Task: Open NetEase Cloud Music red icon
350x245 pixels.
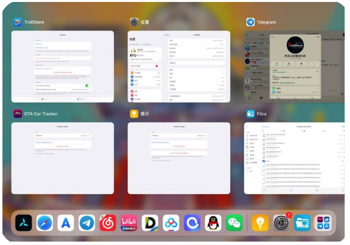Action: click(108, 223)
